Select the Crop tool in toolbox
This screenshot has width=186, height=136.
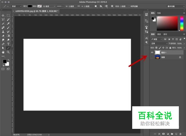point(3,24)
